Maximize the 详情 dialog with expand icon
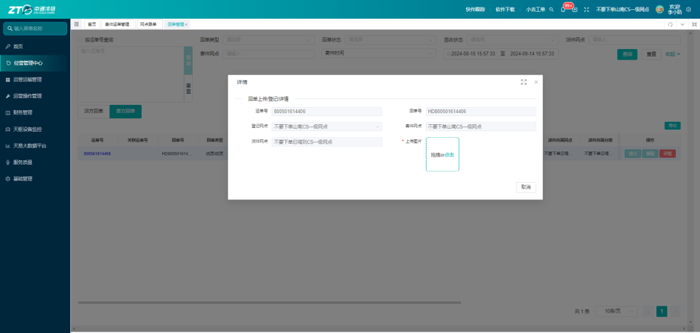This screenshot has height=333, width=700. pyautogui.click(x=523, y=82)
